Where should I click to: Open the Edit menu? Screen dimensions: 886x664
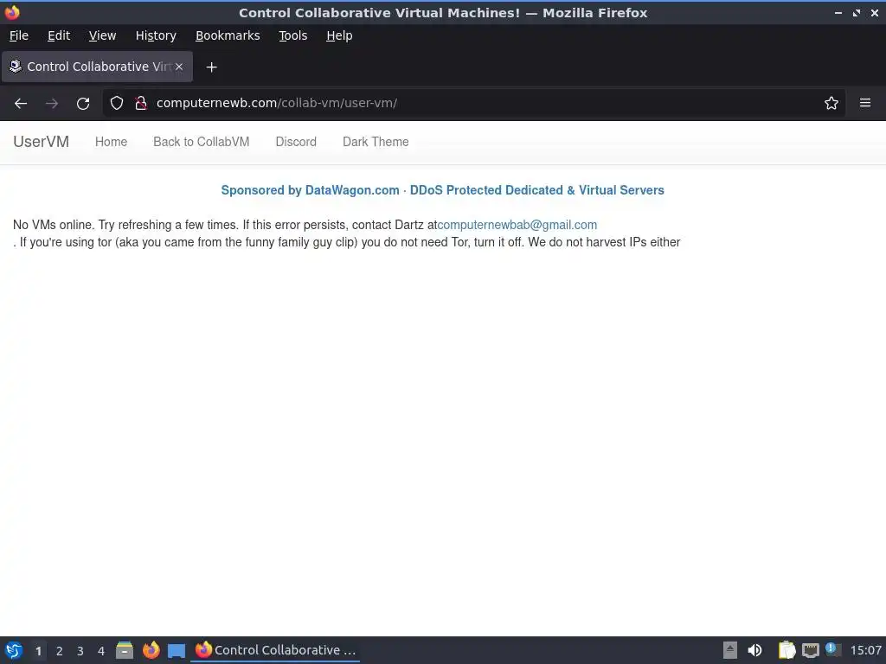59,35
